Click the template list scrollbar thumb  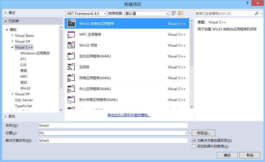[192, 45]
